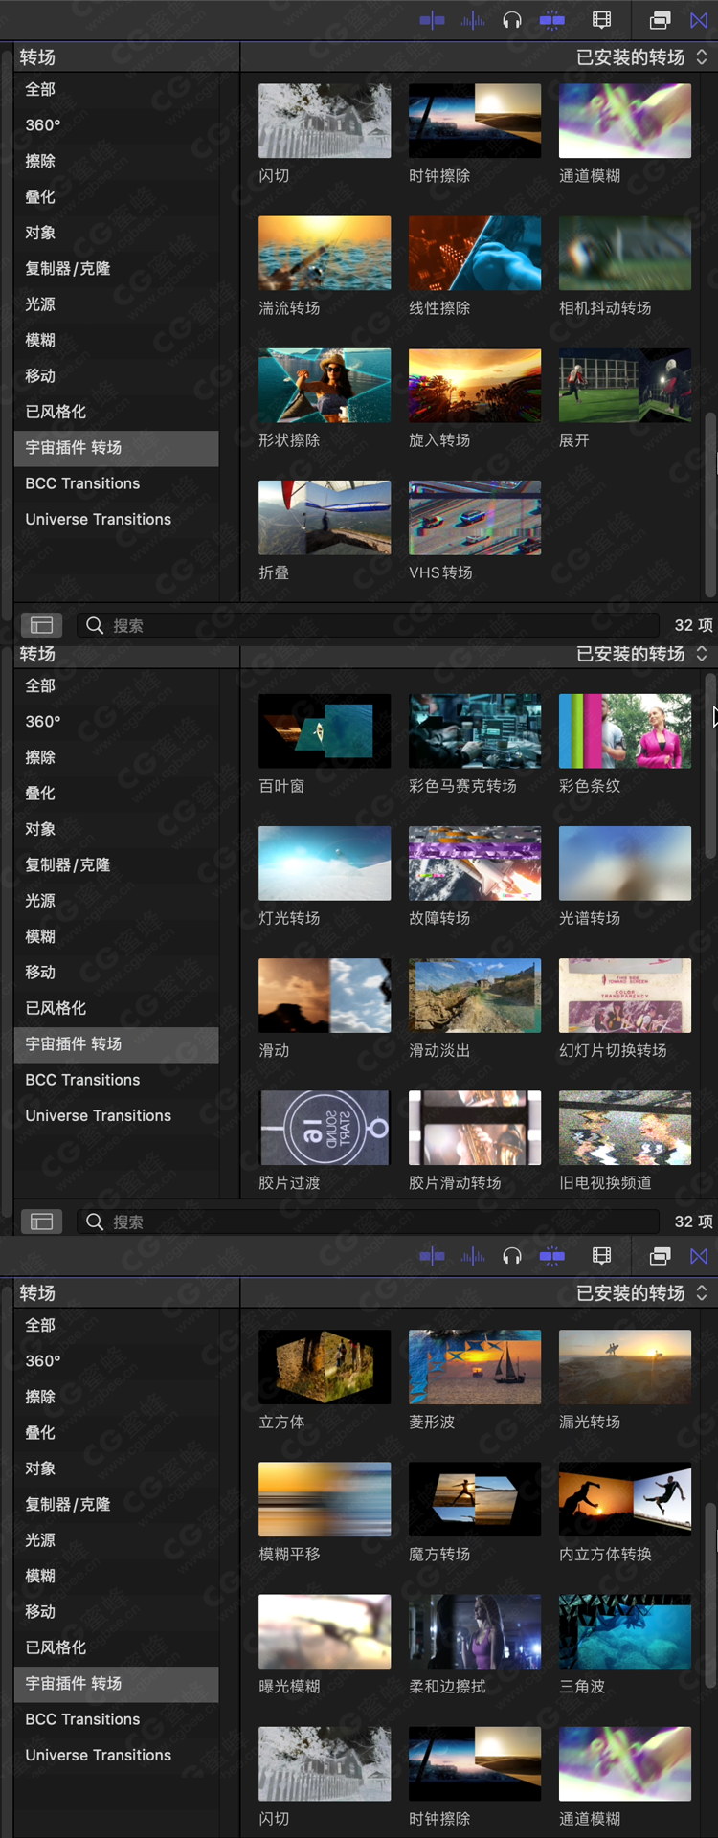Toggle sidebar layout icon beside search below VHS转场

click(41, 625)
